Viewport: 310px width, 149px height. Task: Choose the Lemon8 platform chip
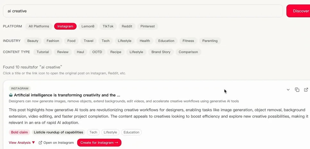88,26
